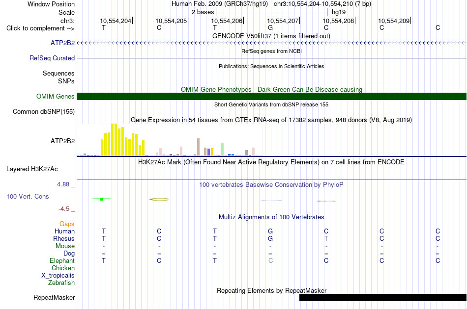Select the dark green OMIM gene bar
This screenshot has height=309, width=467.
pos(271,96)
